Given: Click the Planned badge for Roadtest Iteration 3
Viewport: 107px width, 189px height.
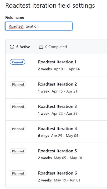Looking at the screenshot, I should [18, 106].
